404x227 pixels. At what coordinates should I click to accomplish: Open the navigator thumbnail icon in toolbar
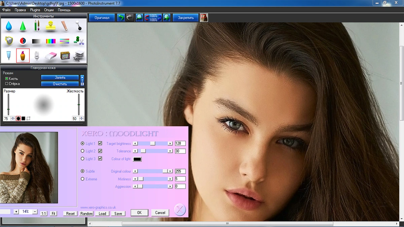(204, 17)
